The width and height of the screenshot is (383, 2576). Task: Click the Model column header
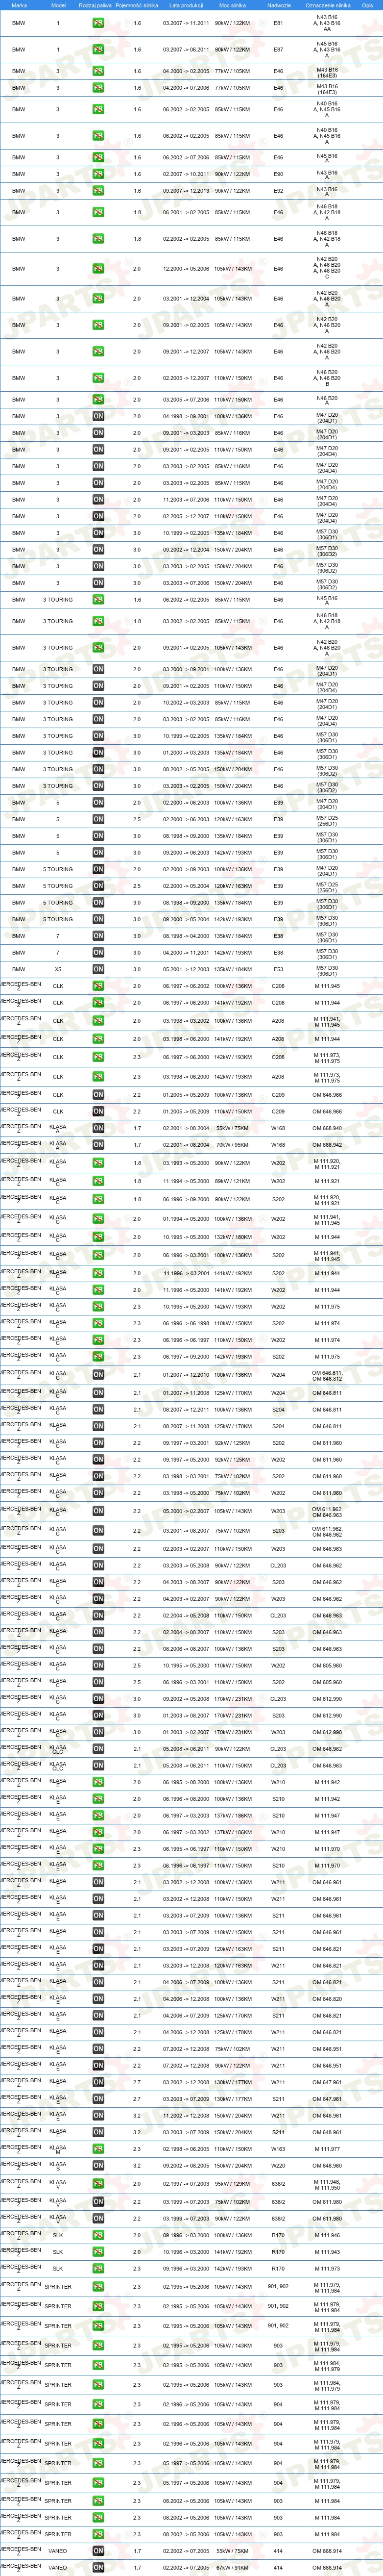pyautogui.click(x=58, y=5)
